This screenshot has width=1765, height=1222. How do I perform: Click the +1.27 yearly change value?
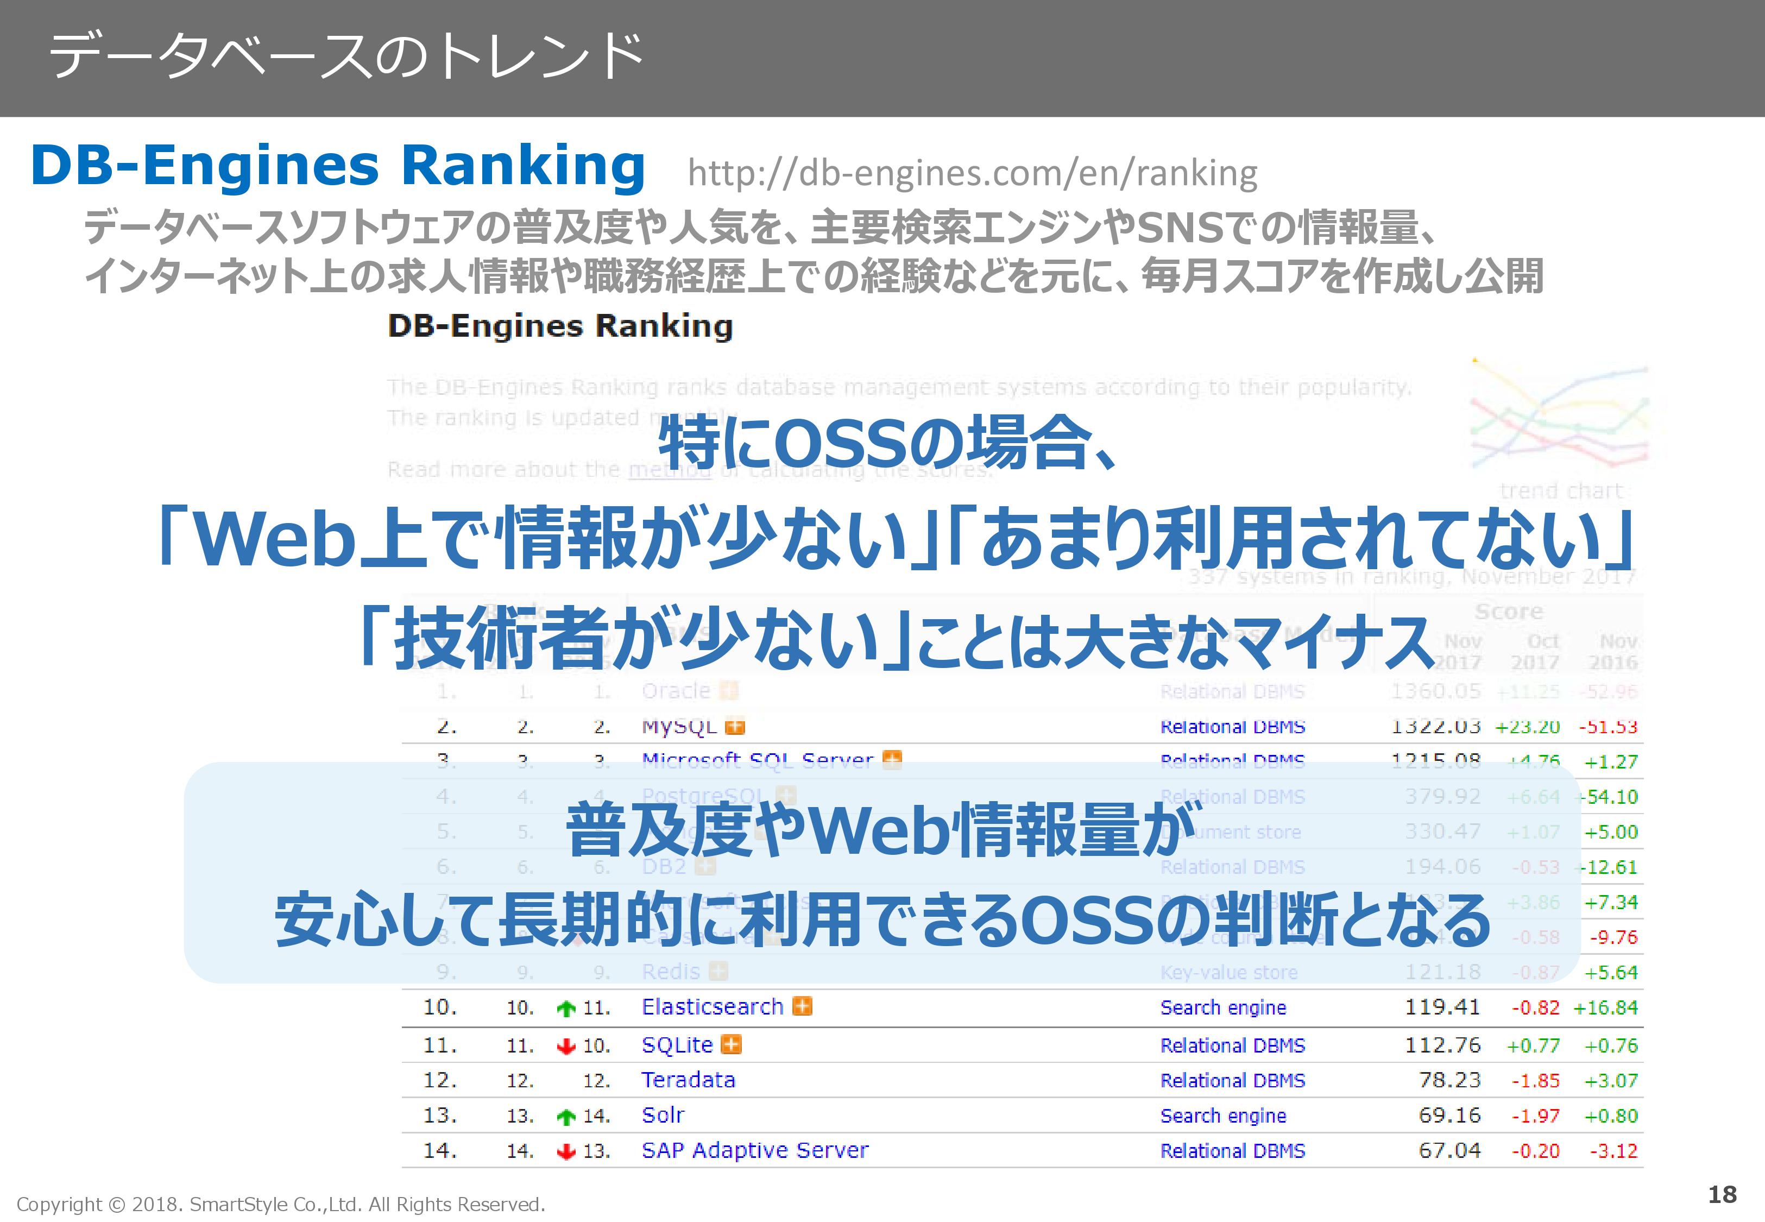coord(1611,763)
